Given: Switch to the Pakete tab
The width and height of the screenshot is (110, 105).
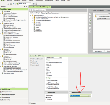Looking at the screenshot, I should (x=43, y=13).
